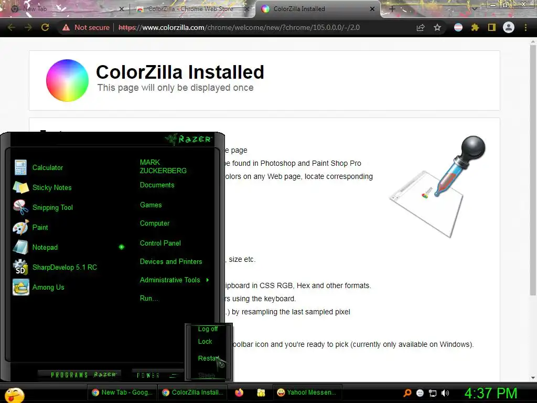This screenshot has height=403, width=537.
Task: Click the colorzilla.com address bar URL
Action: click(x=239, y=27)
